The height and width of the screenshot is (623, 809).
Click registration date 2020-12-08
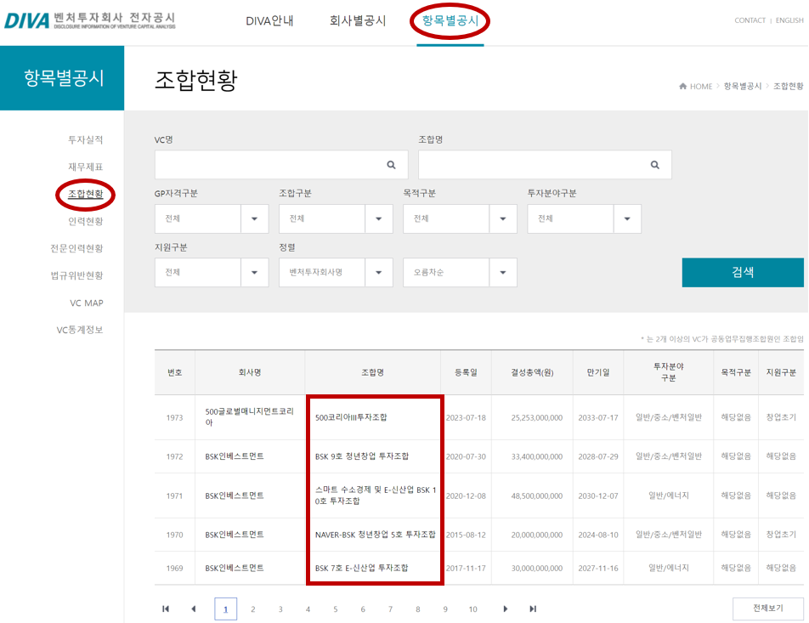pos(466,496)
